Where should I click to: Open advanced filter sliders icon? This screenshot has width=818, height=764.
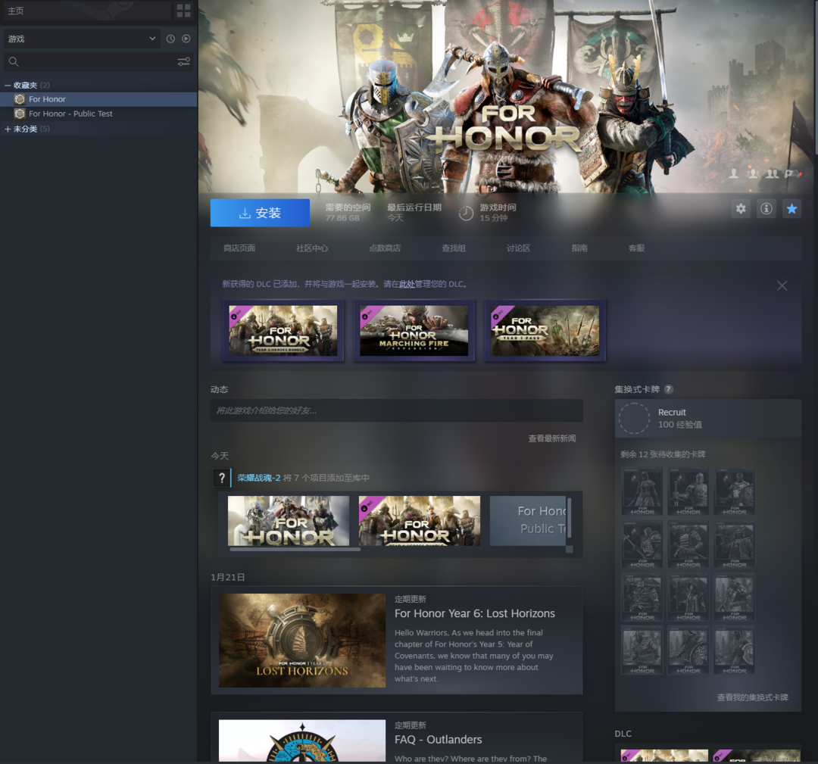point(183,61)
